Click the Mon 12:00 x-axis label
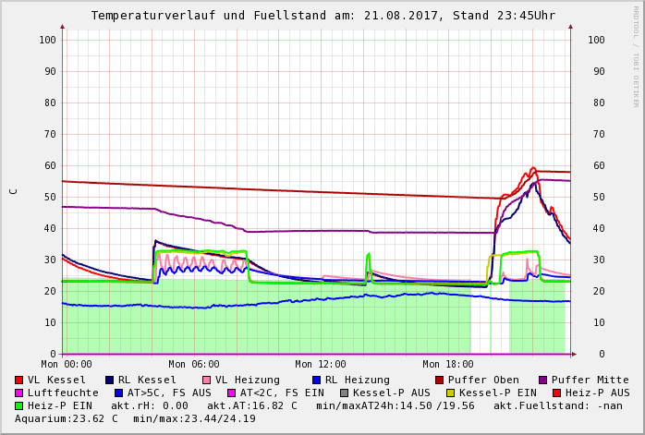The height and width of the screenshot is (435, 645). point(321,364)
